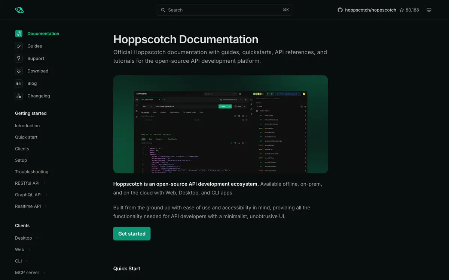
Task: Open the Quick start page
Action: [x=26, y=137]
